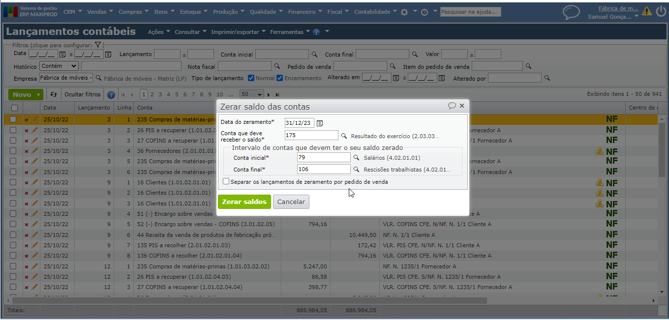The width and height of the screenshot is (669, 320).
Task: Click the filter funnel icon to configure filters
Action: click(x=98, y=45)
